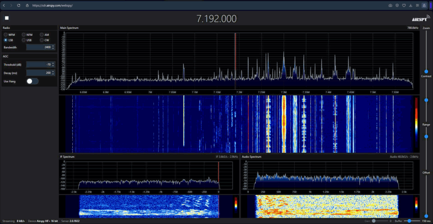This screenshot has width=433, height=224.
Task: Click the Server 2.0.1922 status text
Action: 71,221
